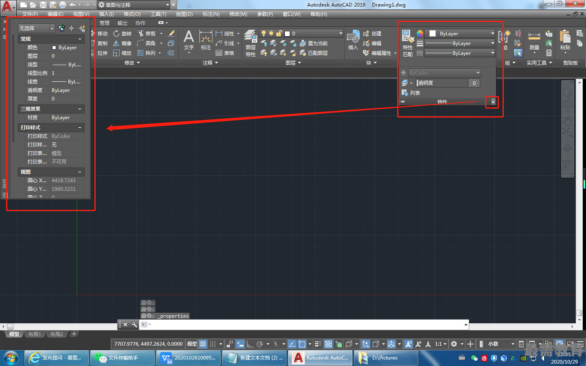Select the Mirror (镜像) tool
Image resolution: width=586 pixels, height=366 pixels.
pyautogui.click(x=122, y=44)
